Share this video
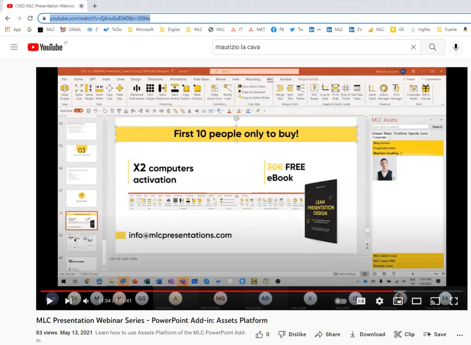Image resolution: width=471 pixels, height=345 pixels. pyautogui.click(x=327, y=334)
